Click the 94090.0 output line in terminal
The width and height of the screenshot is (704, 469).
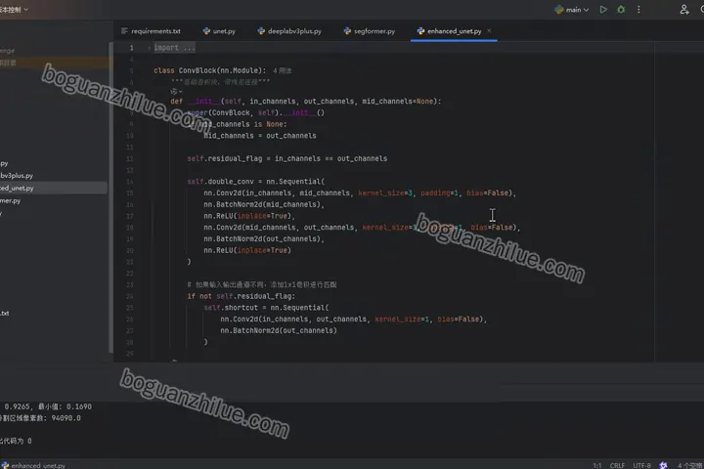pos(40,418)
